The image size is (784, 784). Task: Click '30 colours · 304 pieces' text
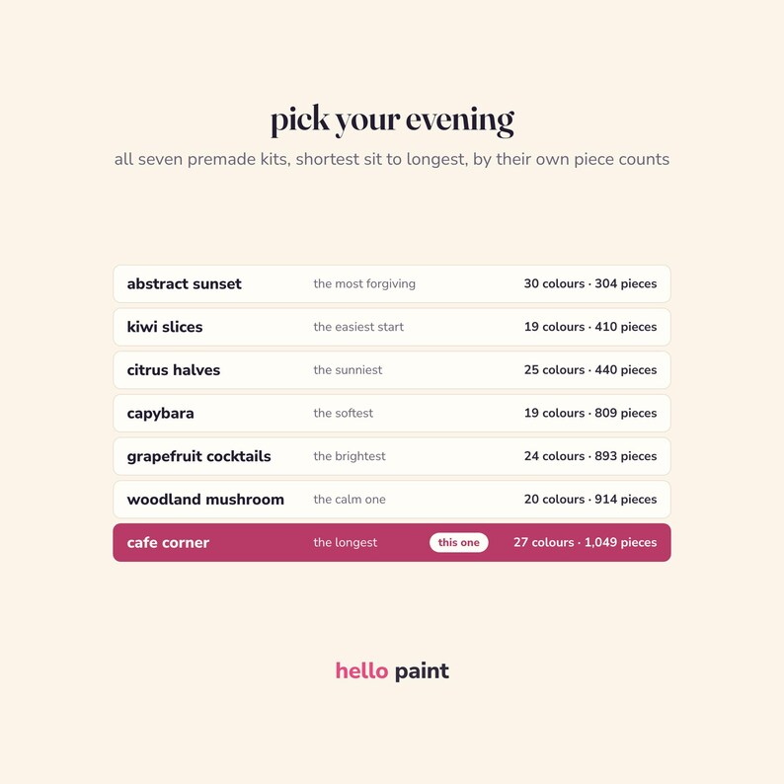coord(590,283)
